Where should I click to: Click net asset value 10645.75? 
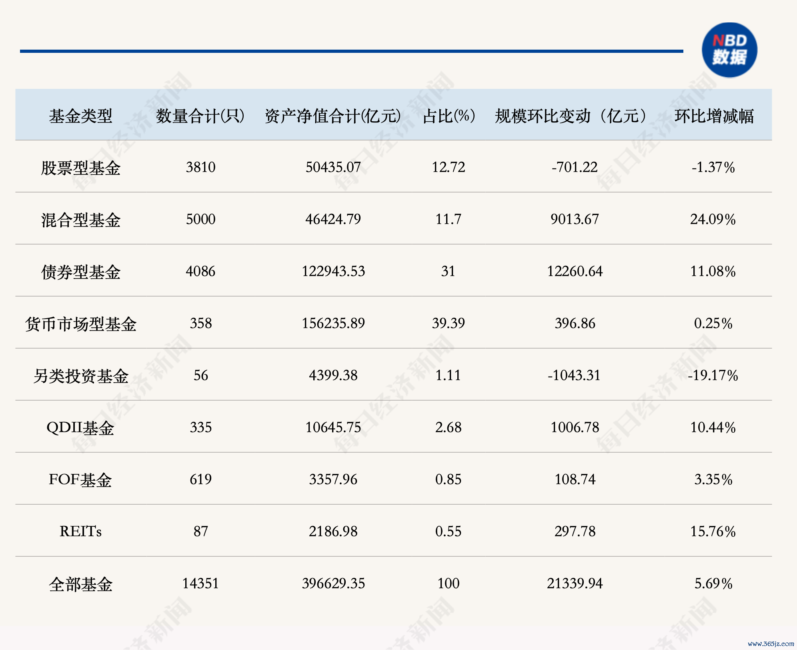[x=333, y=427]
